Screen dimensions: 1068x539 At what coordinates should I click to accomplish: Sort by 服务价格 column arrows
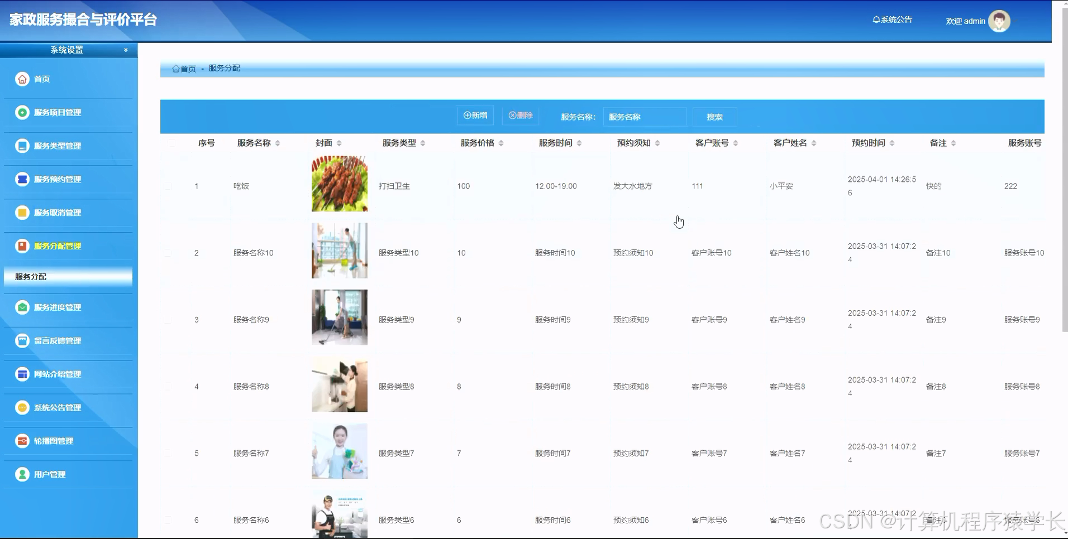point(501,143)
